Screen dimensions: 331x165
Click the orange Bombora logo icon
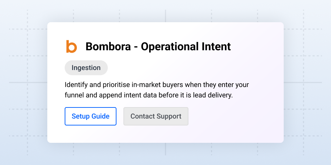point(71,46)
